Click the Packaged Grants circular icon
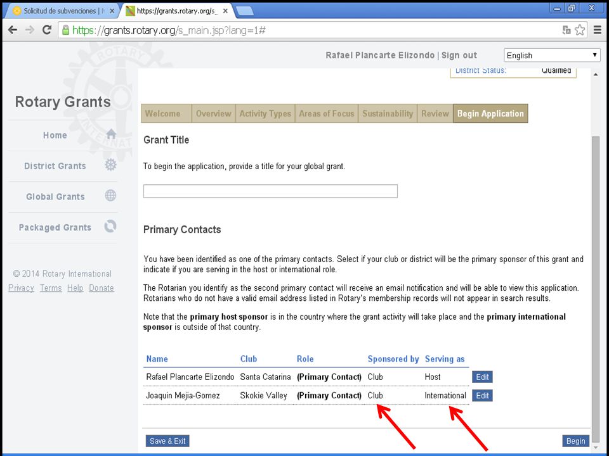This screenshot has width=609, height=456. 110,226
